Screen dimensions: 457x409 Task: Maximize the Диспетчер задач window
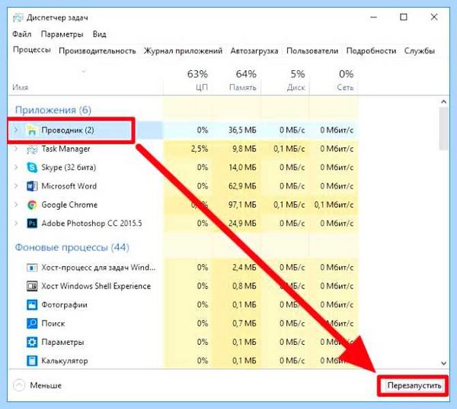404,18
